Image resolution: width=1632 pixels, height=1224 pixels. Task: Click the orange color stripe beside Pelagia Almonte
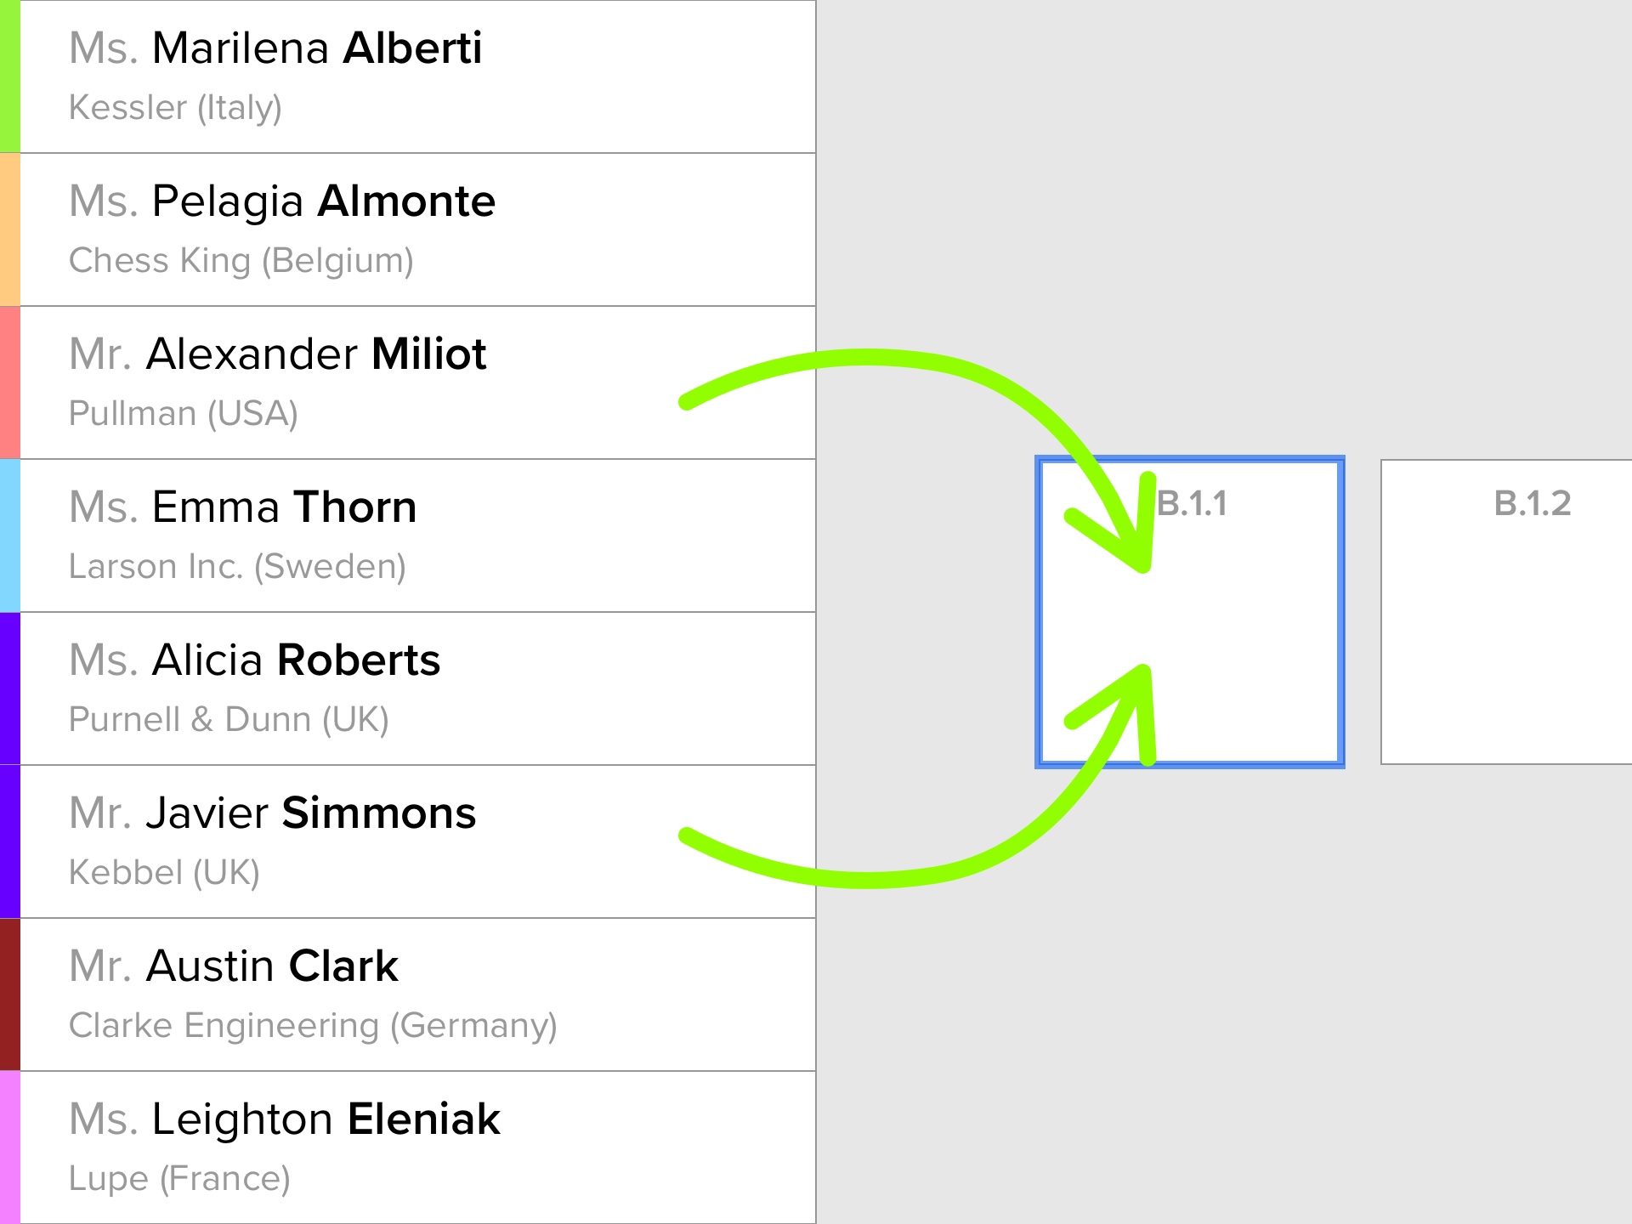pos(9,229)
